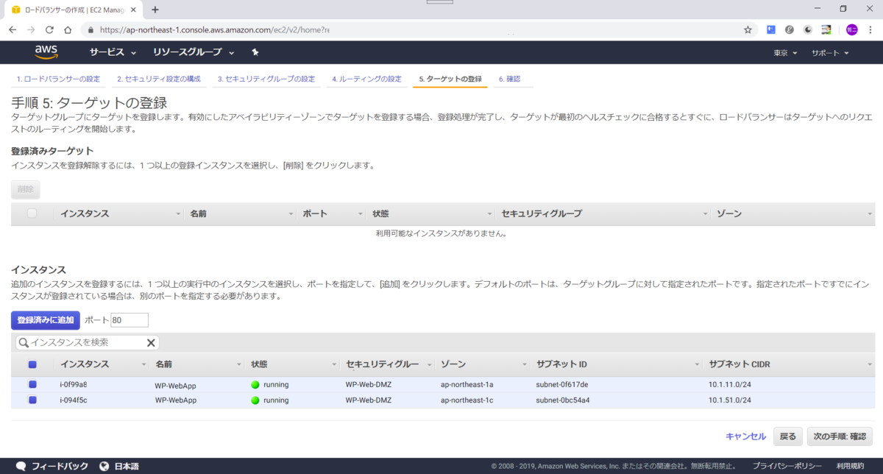This screenshot has height=474, width=883.
Task: Click the magnifier icon in the instance search box
Action: [x=23, y=342]
